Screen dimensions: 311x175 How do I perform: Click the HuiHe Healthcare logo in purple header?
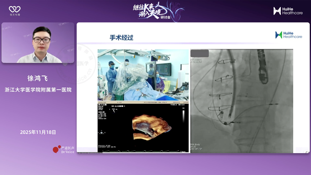coord(288,11)
